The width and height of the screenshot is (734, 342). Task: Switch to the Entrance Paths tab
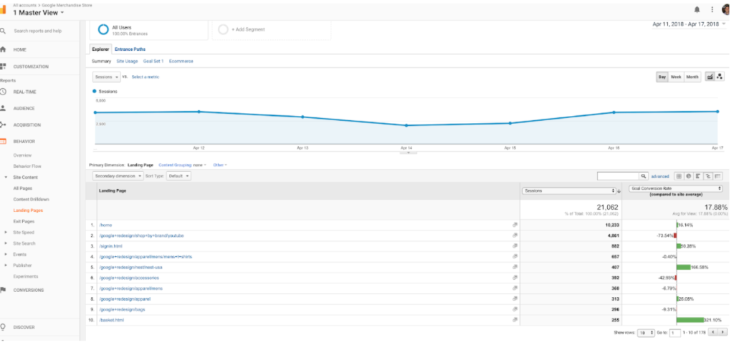tap(130, 49)
